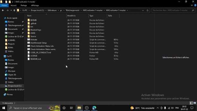Screen dimensions: 197x111
Task: Select the Check-Activation-Status-wmic file name
Action: [43, 49]
